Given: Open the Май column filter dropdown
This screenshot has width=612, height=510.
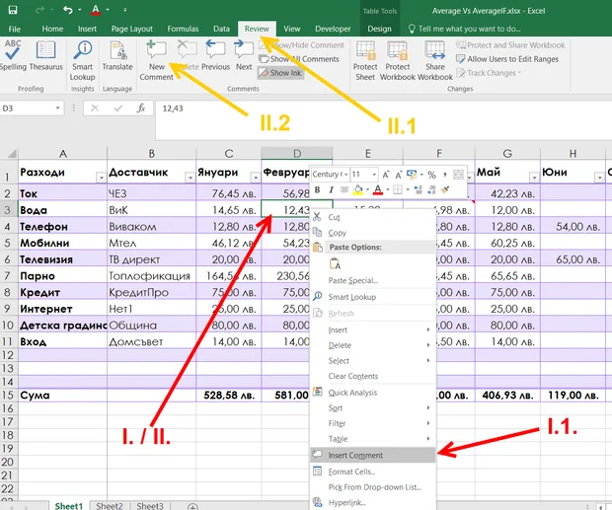Looking at the screenshot, I should [534, 178].
